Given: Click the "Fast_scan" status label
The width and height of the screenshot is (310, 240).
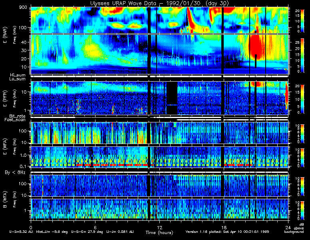Looking at the screenshot, I should point(15,120).
